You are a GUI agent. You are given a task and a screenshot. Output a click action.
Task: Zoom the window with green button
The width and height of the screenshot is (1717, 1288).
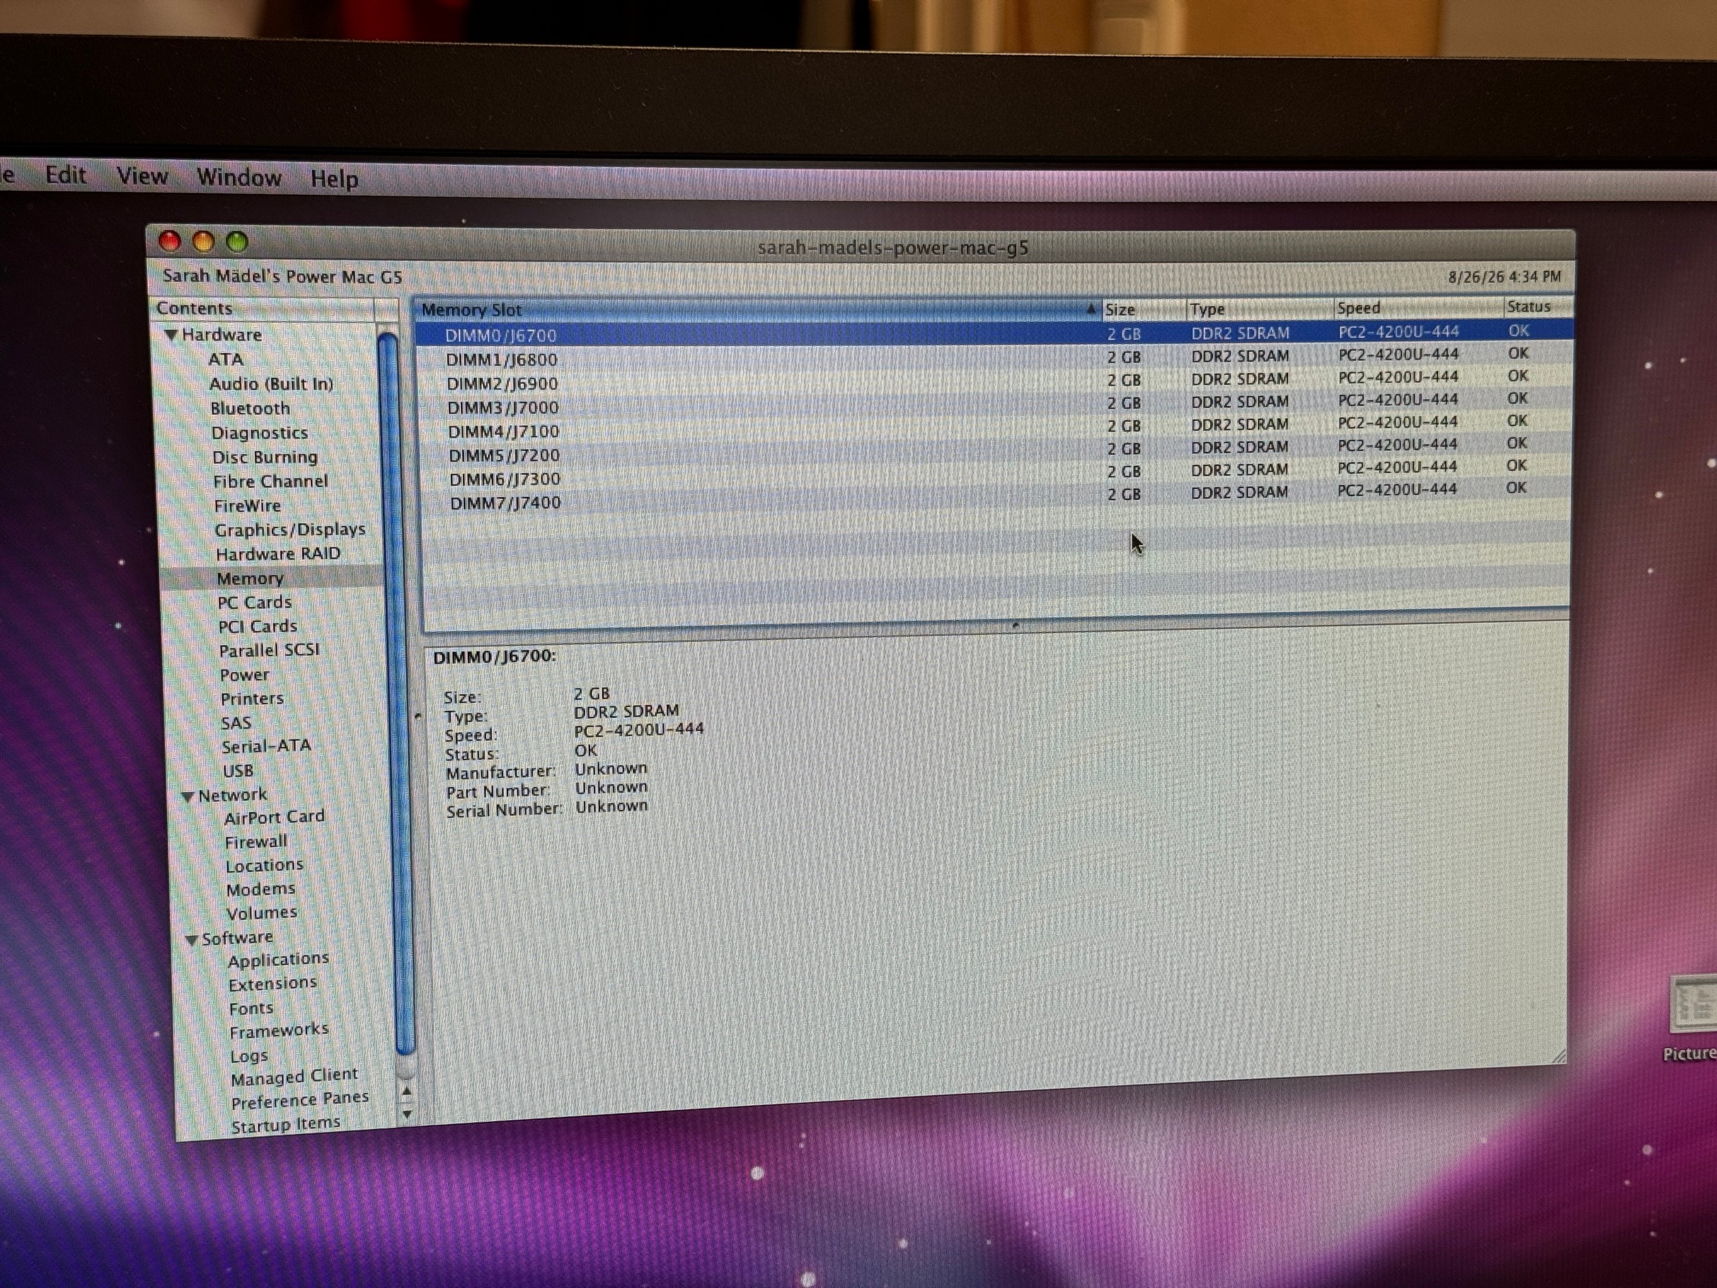pos(238,242)
